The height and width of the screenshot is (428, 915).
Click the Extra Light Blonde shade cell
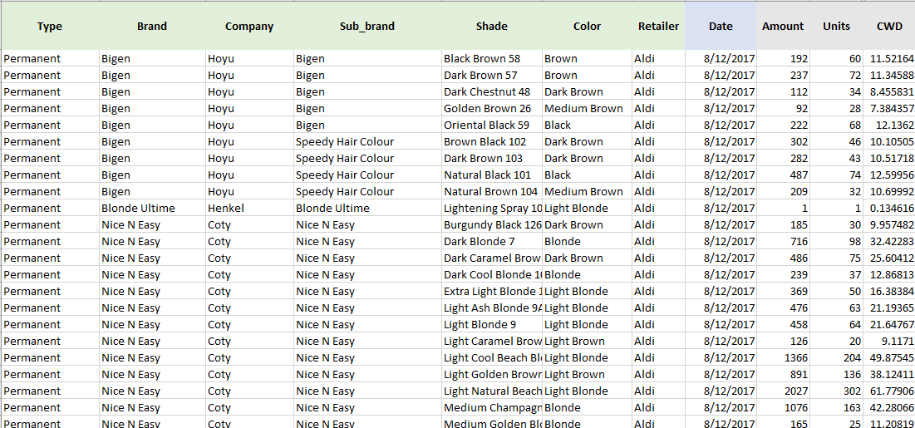tap(492, 292)
